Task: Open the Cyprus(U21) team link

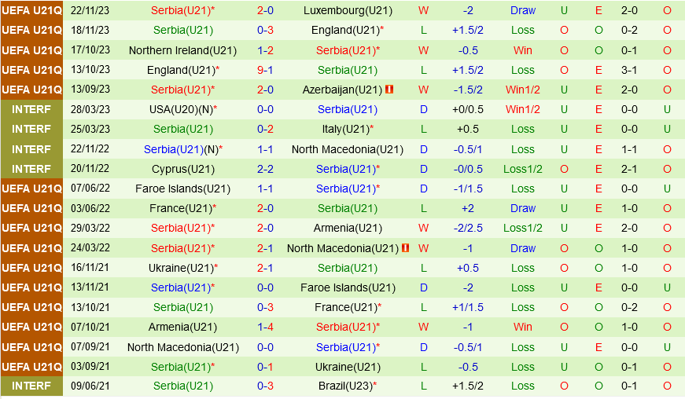Action: (182, 169)
